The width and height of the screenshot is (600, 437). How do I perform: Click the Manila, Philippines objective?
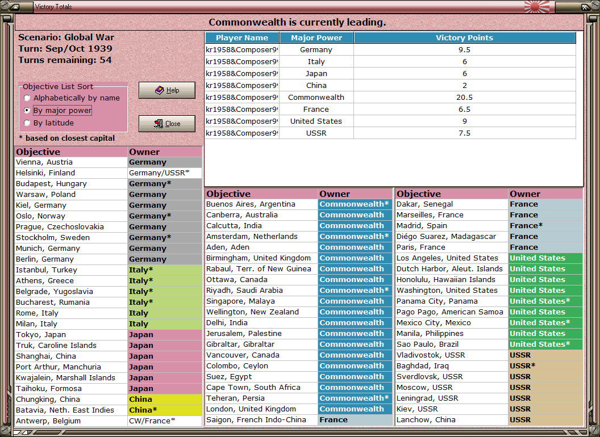coord(452,333)
